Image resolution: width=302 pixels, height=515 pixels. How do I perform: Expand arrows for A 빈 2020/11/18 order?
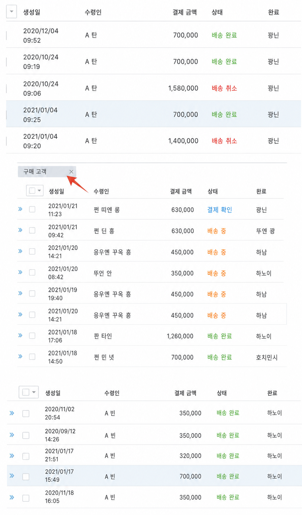[12, 497]
